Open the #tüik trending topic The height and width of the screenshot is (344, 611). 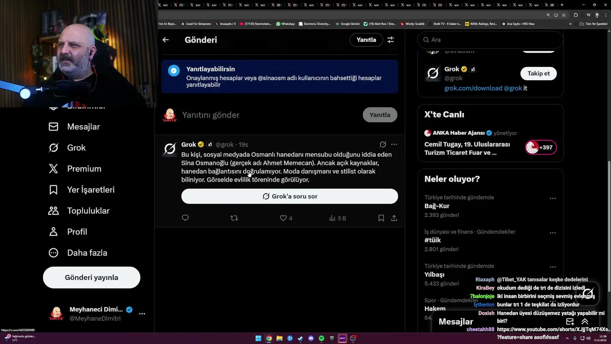tap(432, 240)
